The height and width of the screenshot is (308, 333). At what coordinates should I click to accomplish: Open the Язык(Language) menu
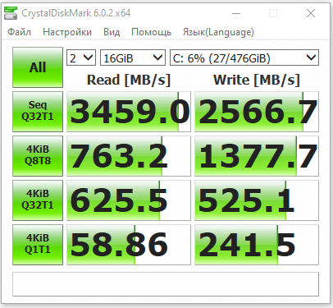(x=218, y=32)
